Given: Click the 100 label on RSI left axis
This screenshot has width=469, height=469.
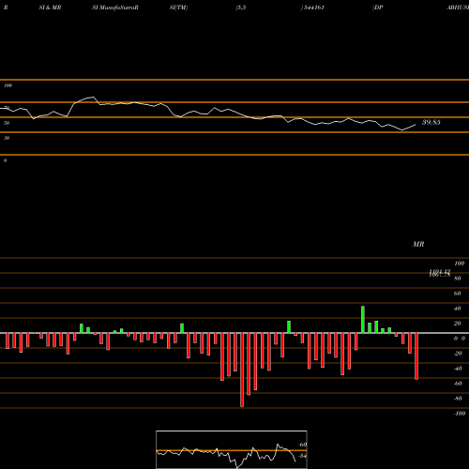Looking at the screenshot, I should tap(8, 85).
